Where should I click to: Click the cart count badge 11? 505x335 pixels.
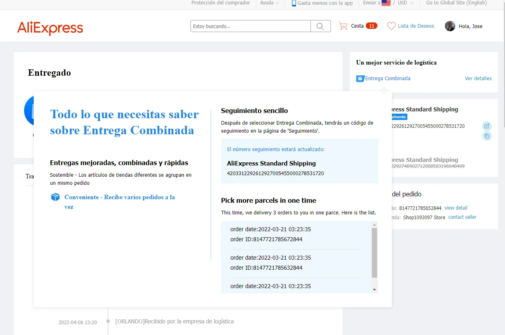[x=371, y=26]
